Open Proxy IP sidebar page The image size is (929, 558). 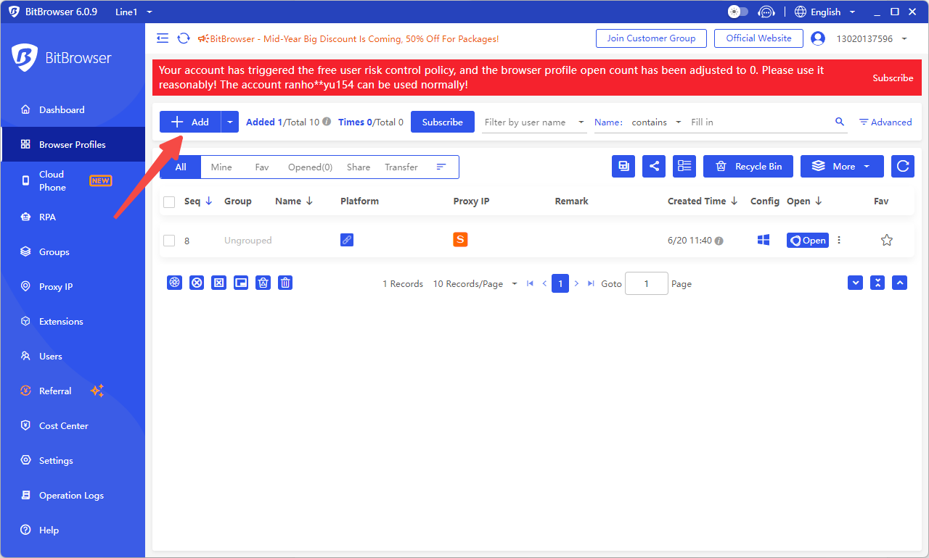pos(73,286)
